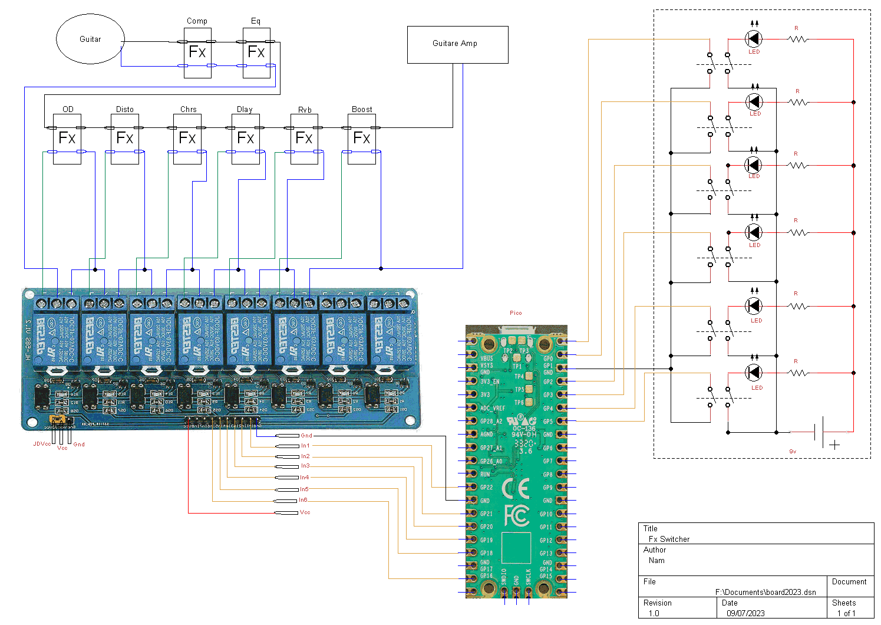
Task: Click the GP18 pin label on Pico
Action: pyautogui.click(x=486, y=553)
